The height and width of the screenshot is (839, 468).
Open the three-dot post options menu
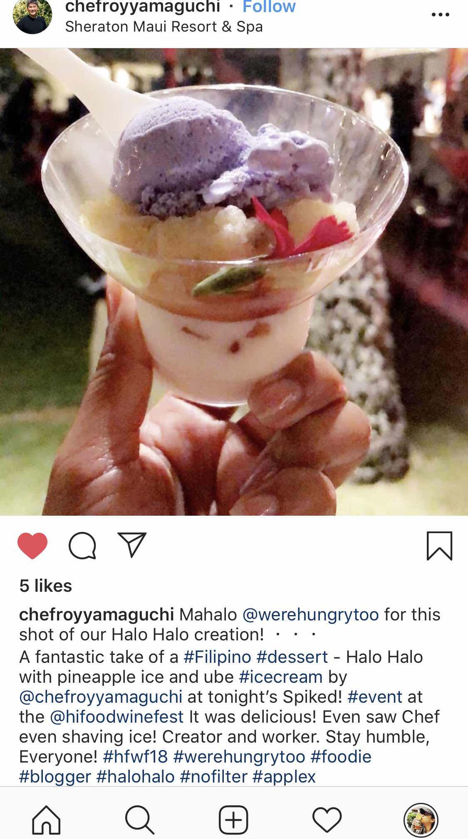(x=440, y=15)
